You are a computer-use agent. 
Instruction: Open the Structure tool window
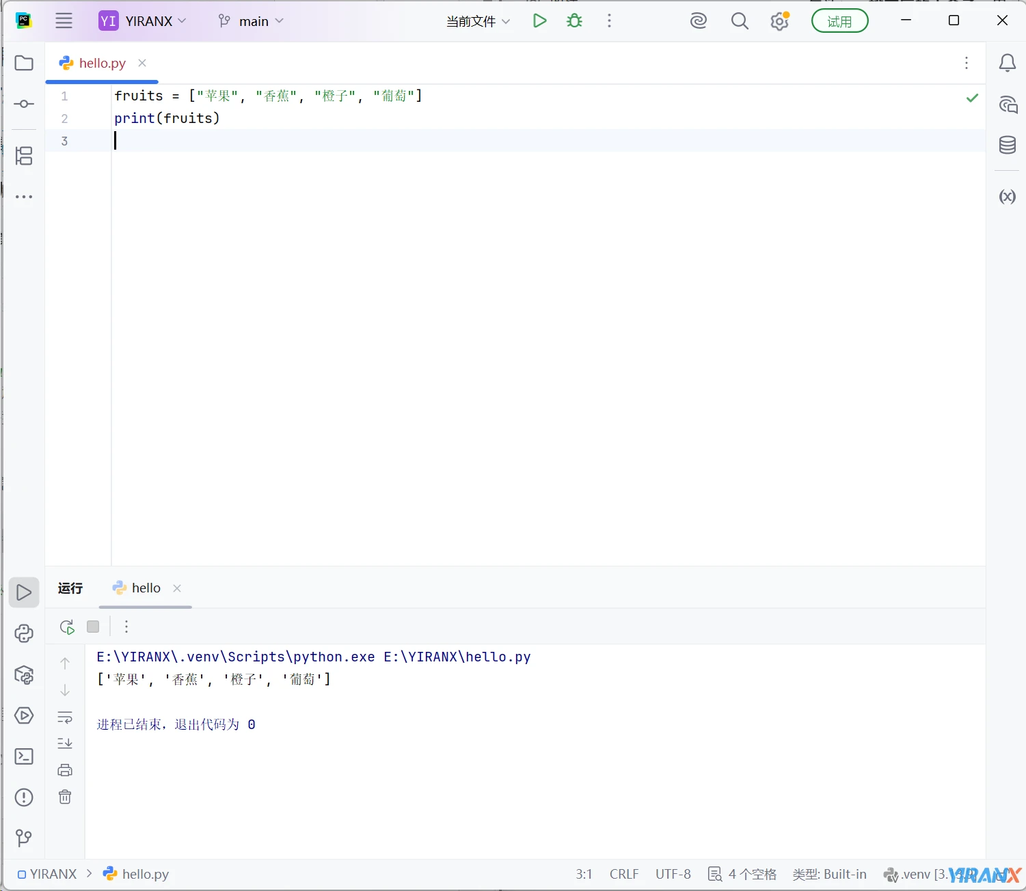tap(24, 156)
